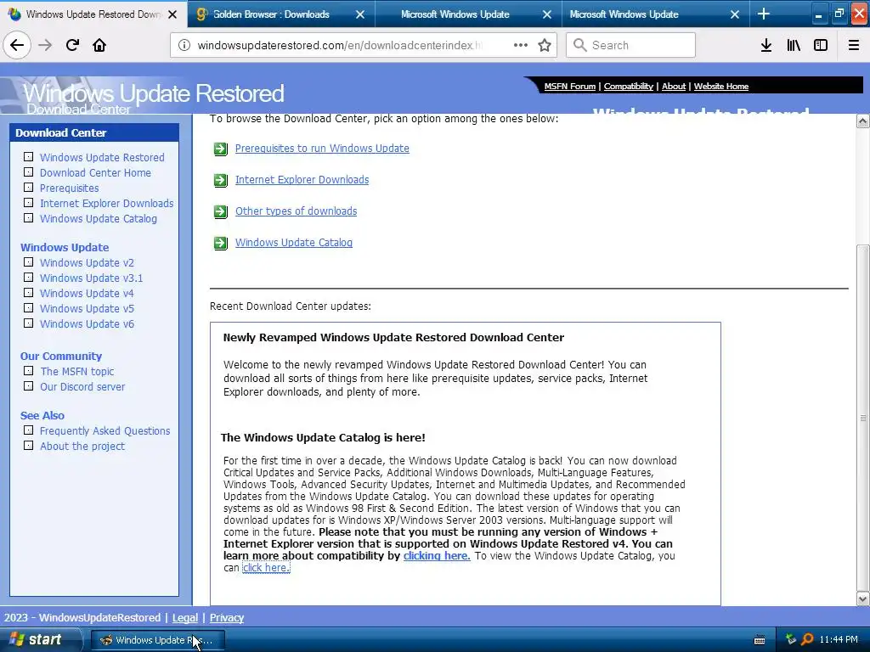Open MSFN Forum header link
Screen dimensions: 870x652
pos(570,87)
